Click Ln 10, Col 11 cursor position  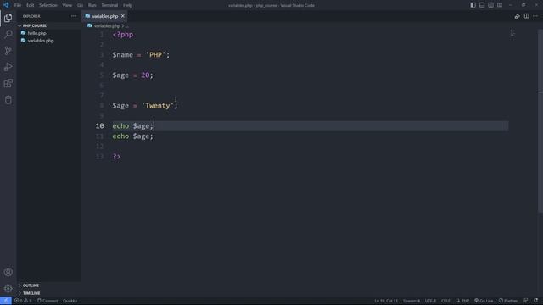point(386,301)
